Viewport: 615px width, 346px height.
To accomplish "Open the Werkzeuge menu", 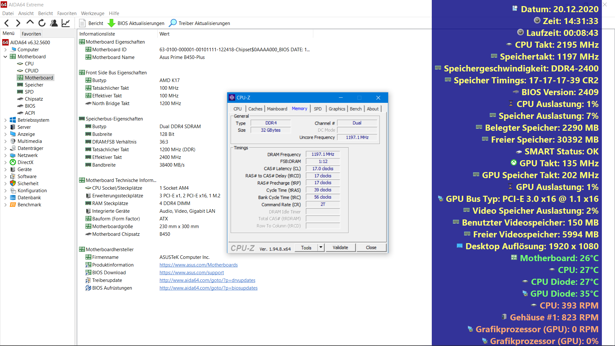I will [x=92, y=13].
